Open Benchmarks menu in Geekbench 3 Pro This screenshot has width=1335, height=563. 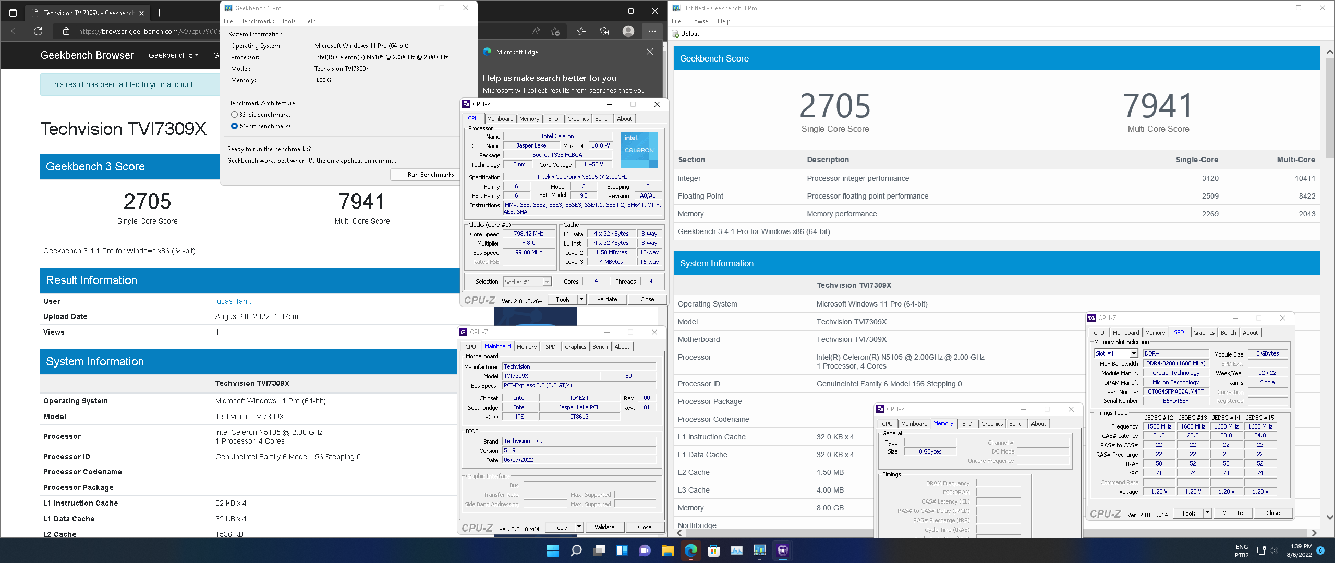click(257, 21)
